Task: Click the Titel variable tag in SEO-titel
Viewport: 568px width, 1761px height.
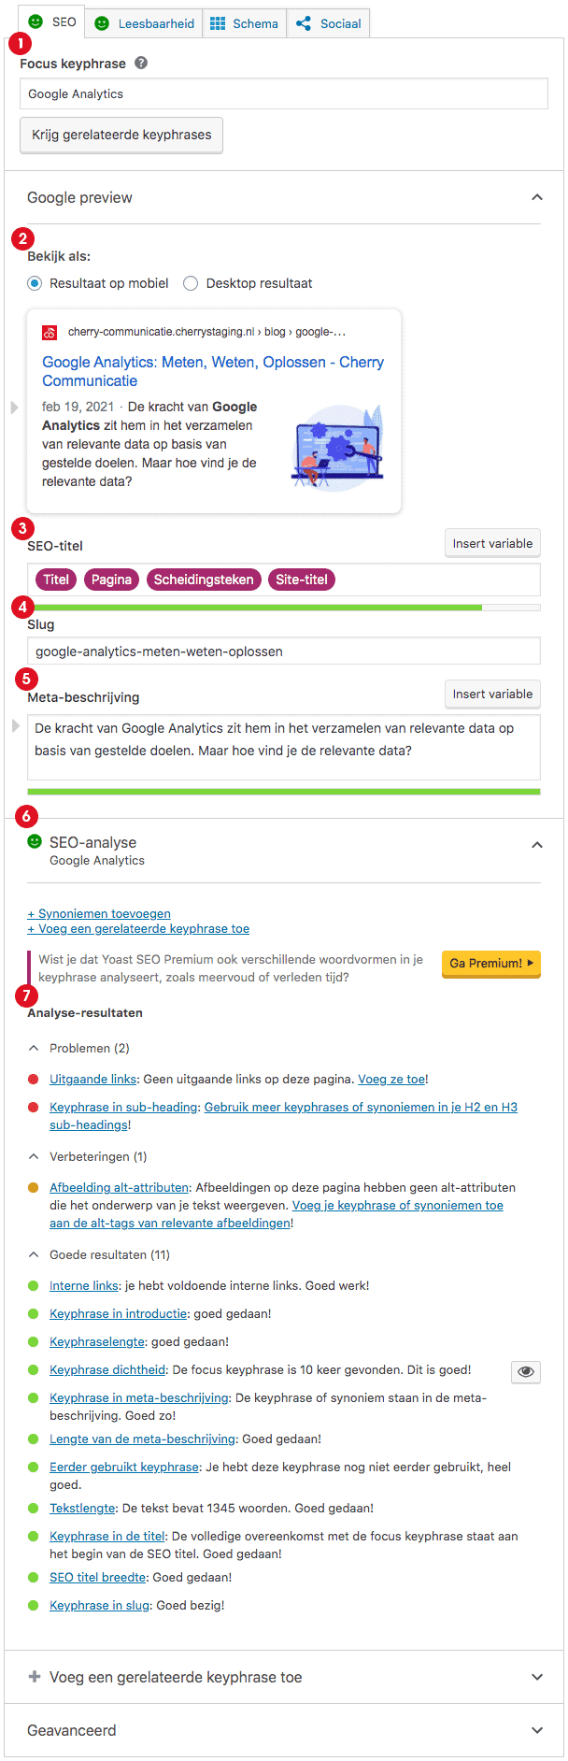Action: [56, 580]
